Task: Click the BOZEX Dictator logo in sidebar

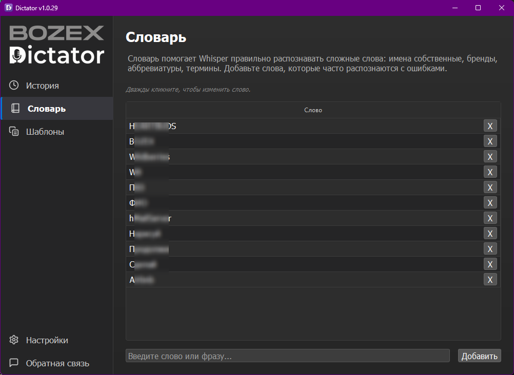Action: [57, 45]
